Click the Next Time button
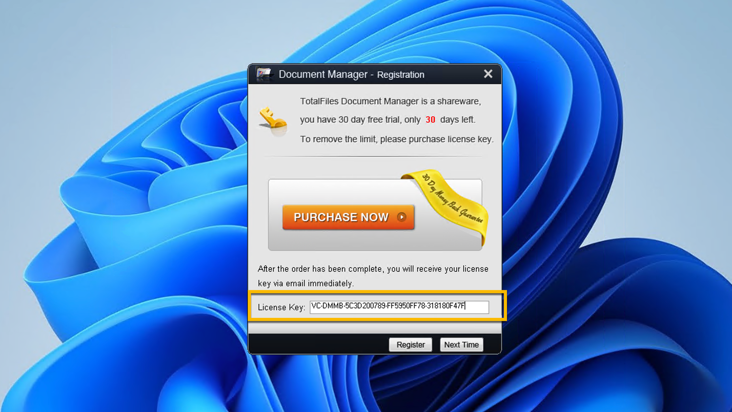The width and height of the screenshot is (732, 412). pyautogui.click(x=461, y=345)
